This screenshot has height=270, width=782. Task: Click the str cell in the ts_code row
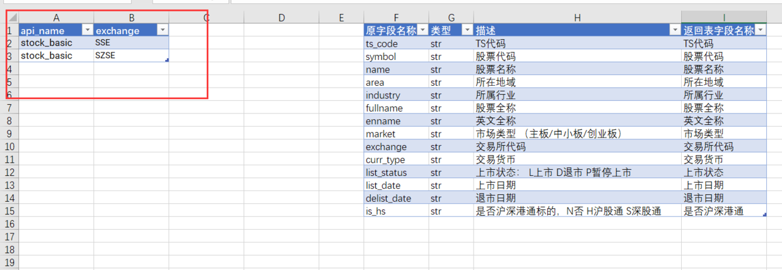452,44
